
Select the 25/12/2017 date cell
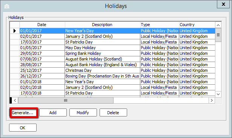(x=42, y=70)
